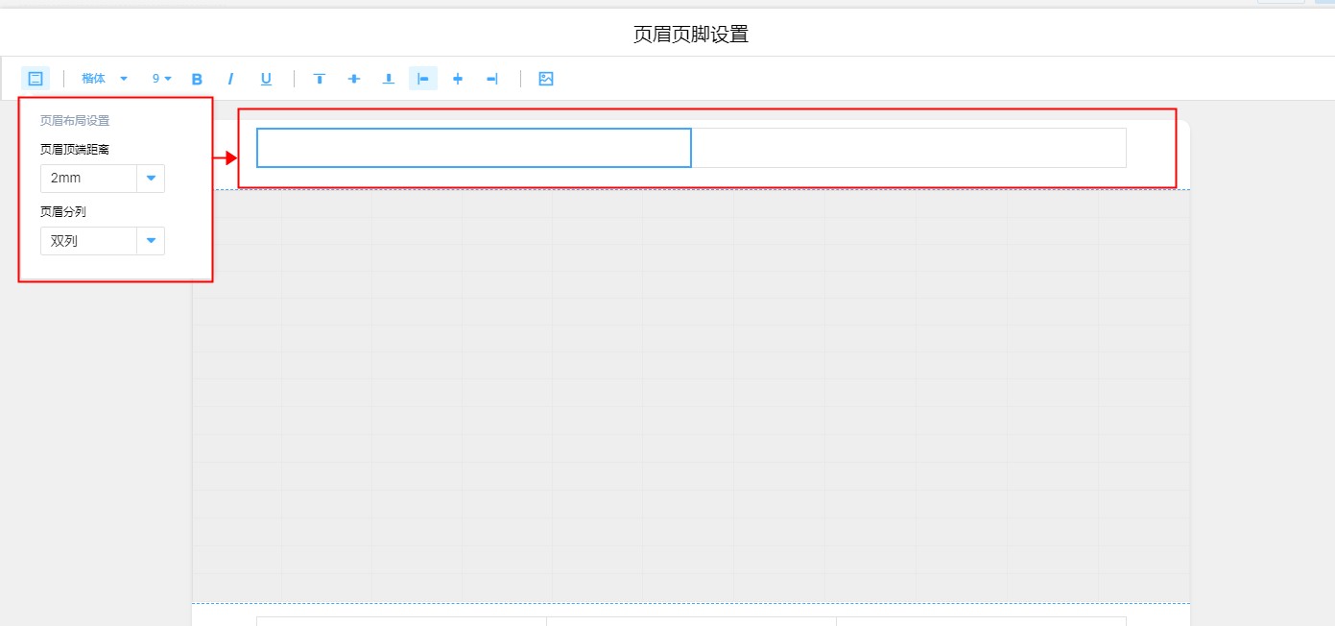Align content to top
This screenshot has height=626, width=1335.
click(320, 79)
